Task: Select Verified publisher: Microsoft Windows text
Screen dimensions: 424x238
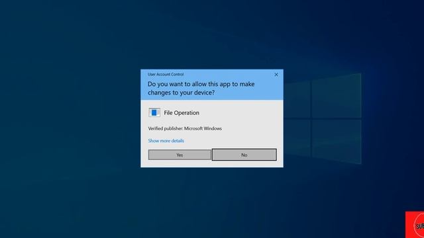Action: pyautogui.click(x=185, y=128)
